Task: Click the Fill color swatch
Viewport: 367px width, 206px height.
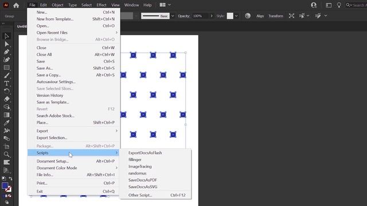Action: [5, 186]
